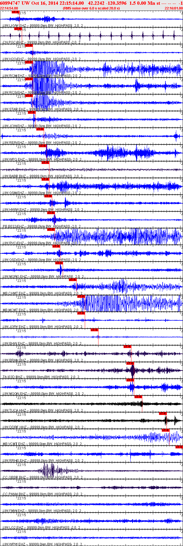Select the red pick flag on the MB.MCMT trace
Screen dimensions: 183x546
[x=81, y=296]
